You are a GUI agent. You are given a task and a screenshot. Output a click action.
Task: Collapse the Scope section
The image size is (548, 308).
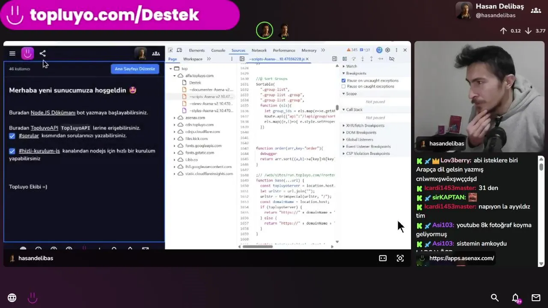(351, 94)
